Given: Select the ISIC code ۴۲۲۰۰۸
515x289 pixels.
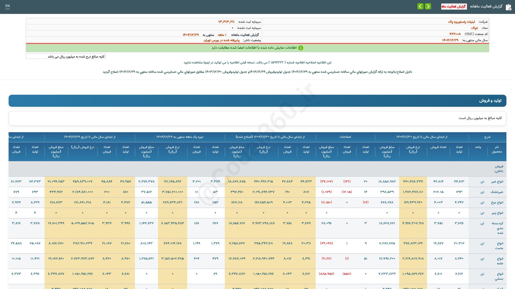Looking at the screenshot, I should point(455,34).
